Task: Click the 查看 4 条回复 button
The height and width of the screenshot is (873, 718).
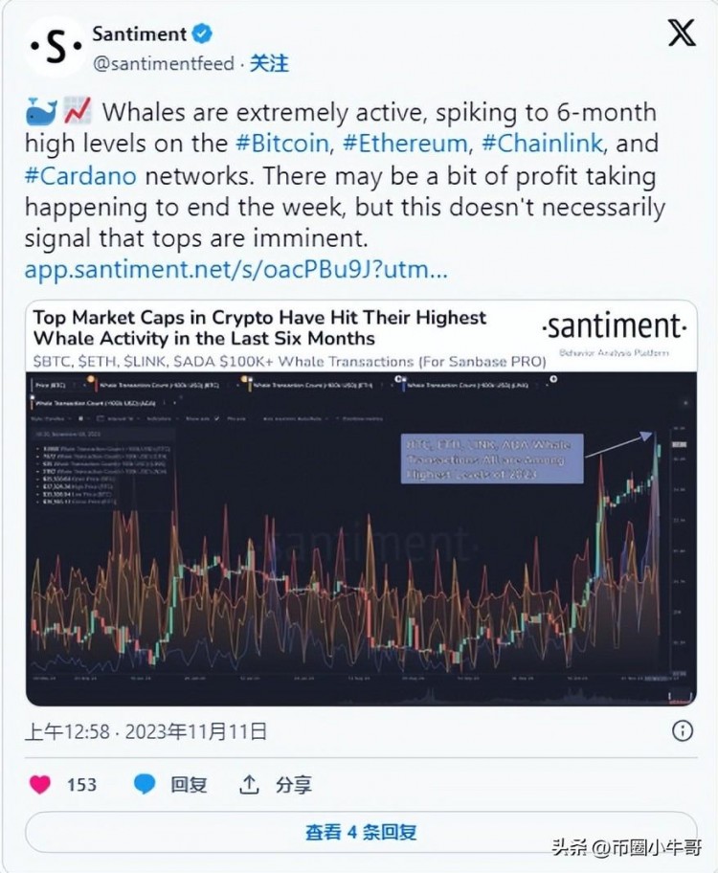Action: (361, 832)
